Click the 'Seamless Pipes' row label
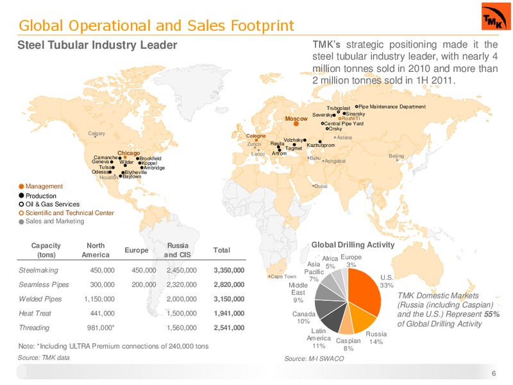This screenshot has width=513, height=385. coord(44,285)
